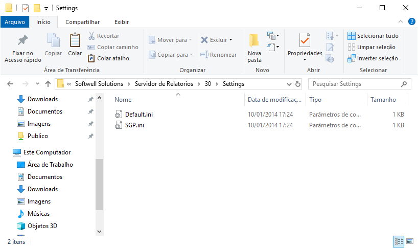Switch to the Exibir ribbon tab
Viewport: 418px width, 248px height.
pos(122,22)
